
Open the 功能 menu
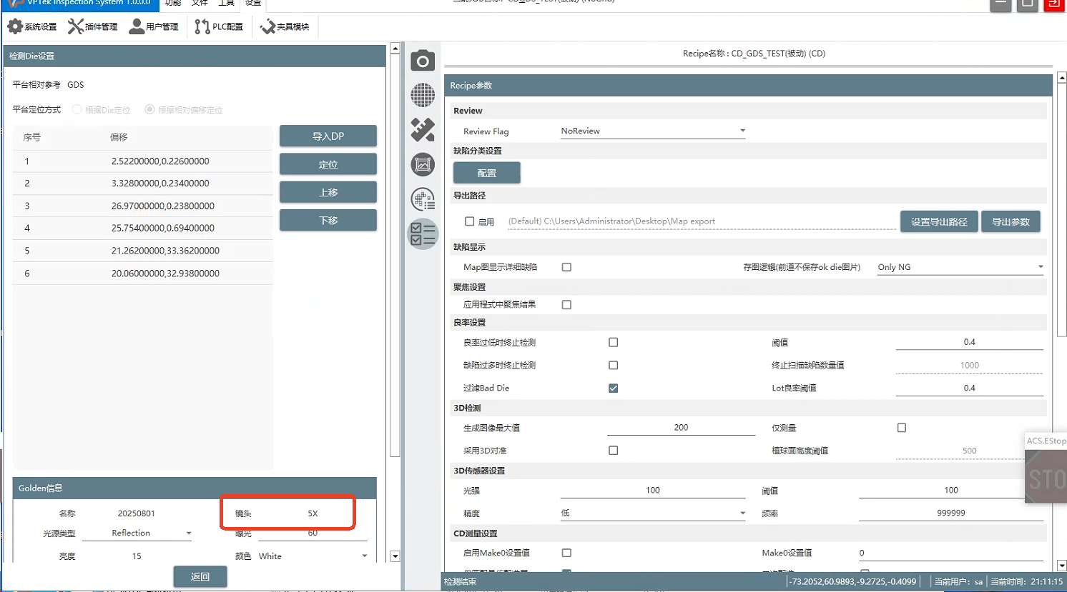(172, 3)
